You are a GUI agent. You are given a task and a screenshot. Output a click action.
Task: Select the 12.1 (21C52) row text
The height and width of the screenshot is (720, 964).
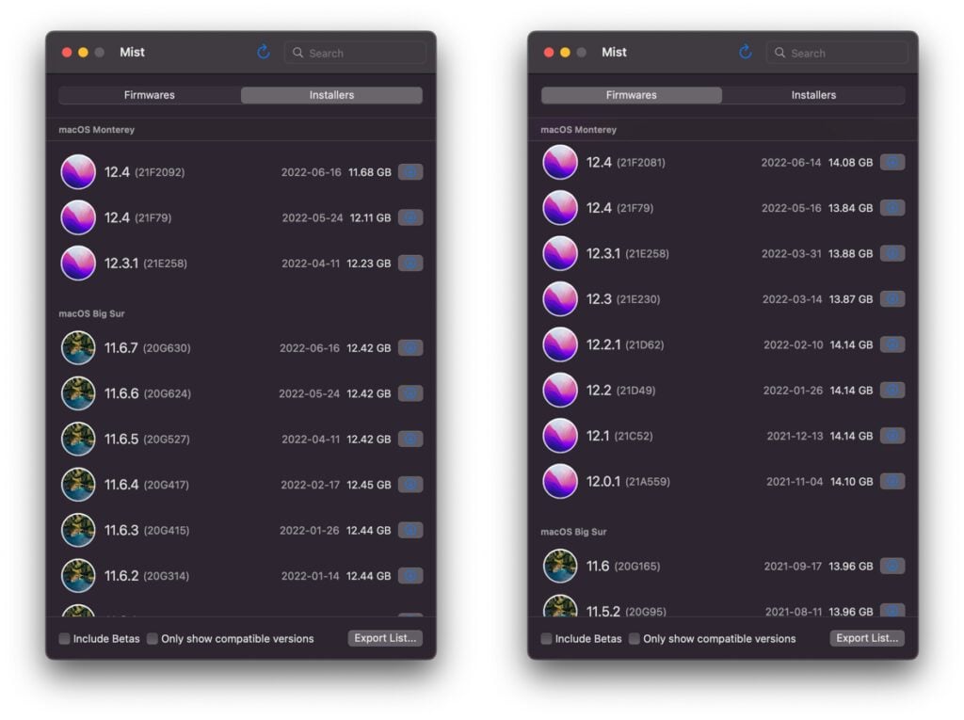point(619,436)
